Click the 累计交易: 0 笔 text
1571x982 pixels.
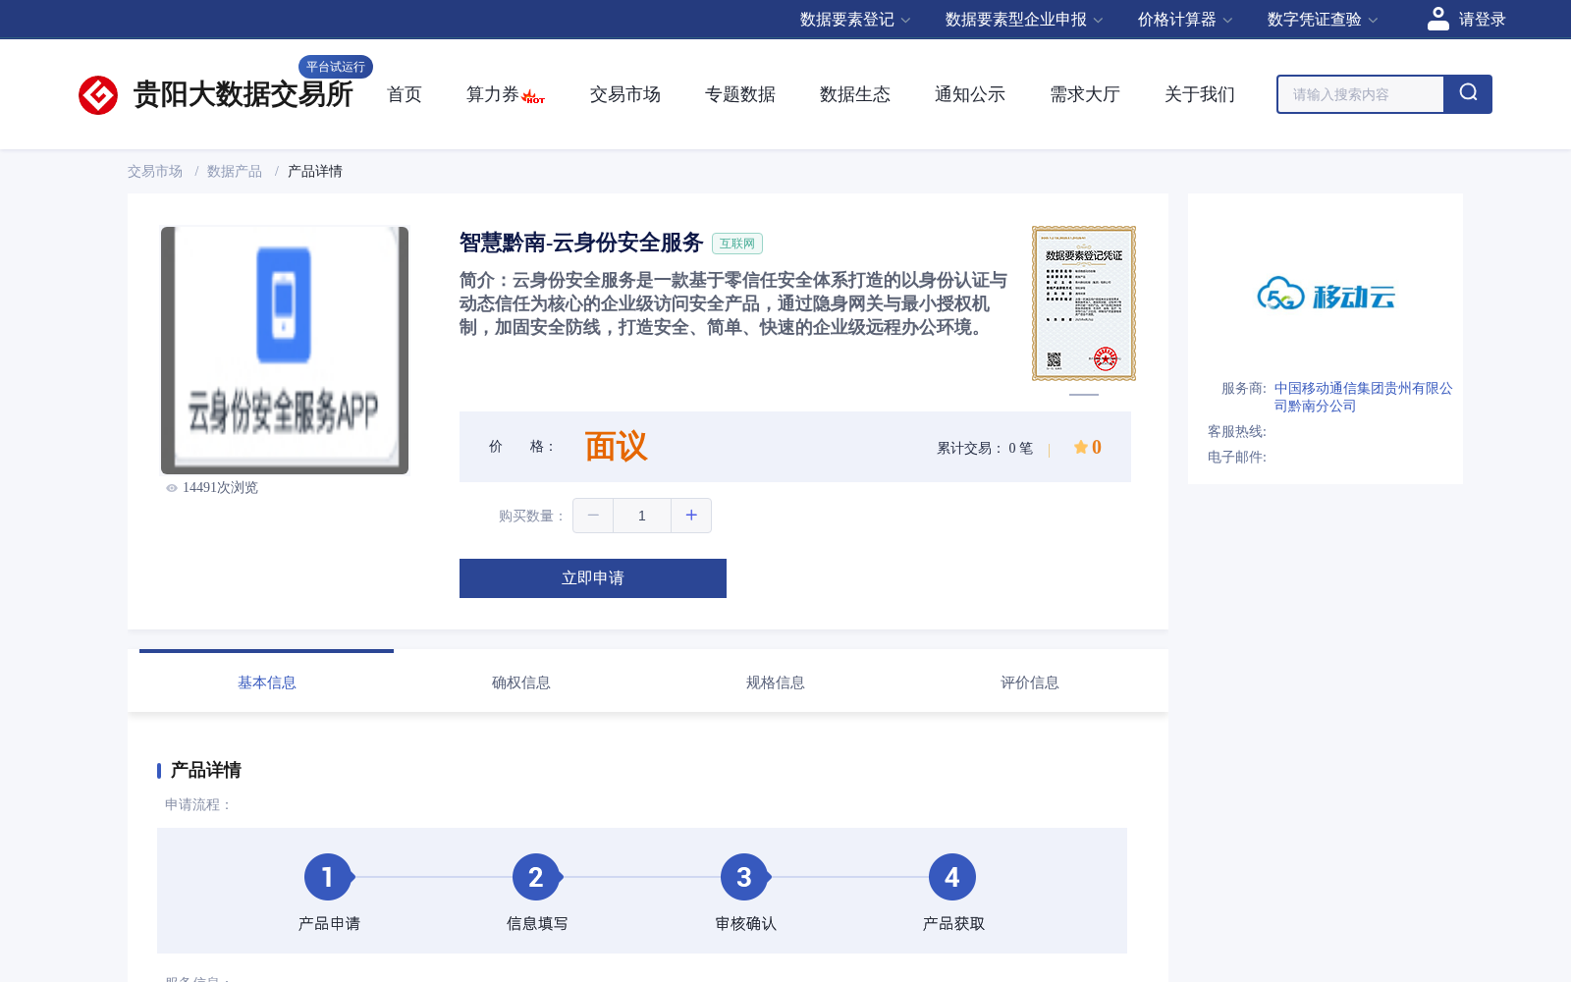coord(985,448)
